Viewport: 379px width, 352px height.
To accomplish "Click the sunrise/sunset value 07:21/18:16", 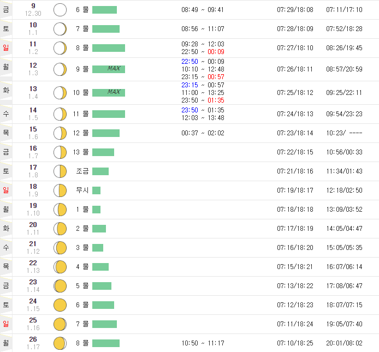I will [295, 171].
